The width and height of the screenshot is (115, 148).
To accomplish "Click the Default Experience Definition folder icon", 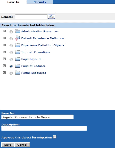I will [x=17, y=38].
